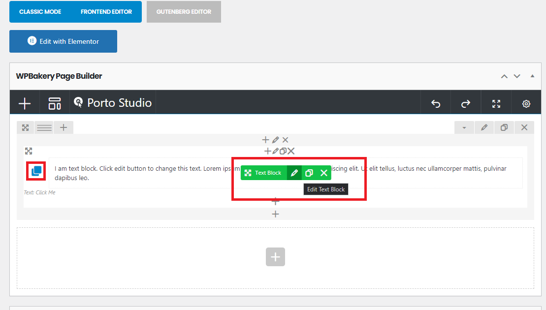Toggle row collapse arrow
546x310 pixels.
(x=464, y=127)
